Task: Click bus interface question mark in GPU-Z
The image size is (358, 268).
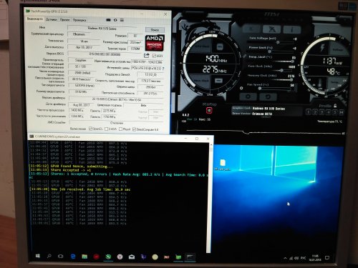Action: [x=163, y=69]
